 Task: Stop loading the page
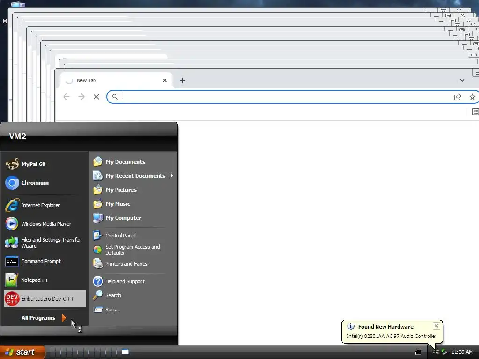[96, 97]
